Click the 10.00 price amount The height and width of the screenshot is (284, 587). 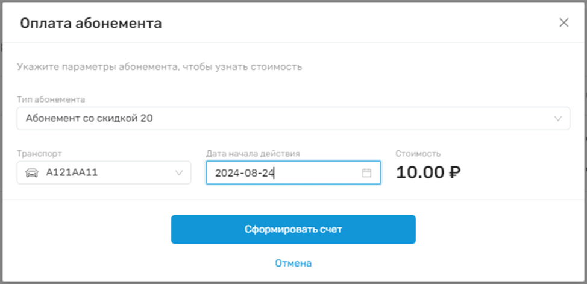(x=420, y=173)
